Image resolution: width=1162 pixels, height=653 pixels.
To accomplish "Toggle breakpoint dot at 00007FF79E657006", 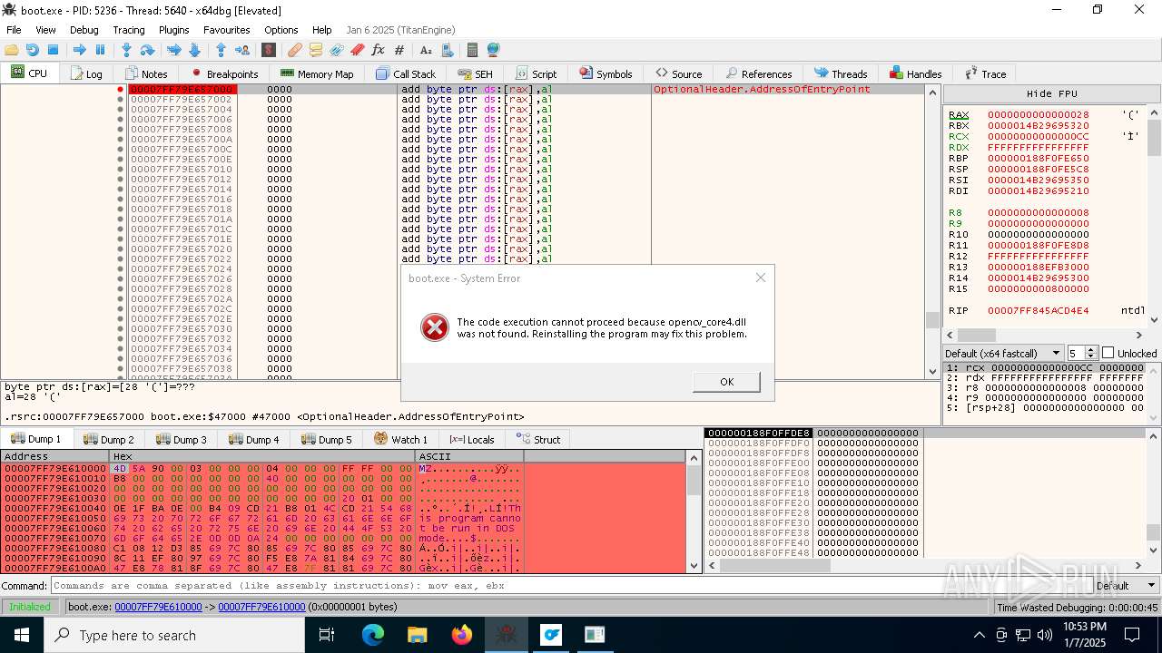I will coord(120,120).
